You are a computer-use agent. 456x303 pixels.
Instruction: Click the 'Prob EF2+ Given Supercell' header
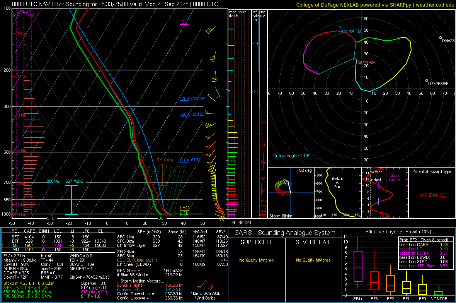click(424, 240)
